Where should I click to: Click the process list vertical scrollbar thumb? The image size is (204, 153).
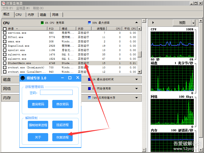pos(139,54)
